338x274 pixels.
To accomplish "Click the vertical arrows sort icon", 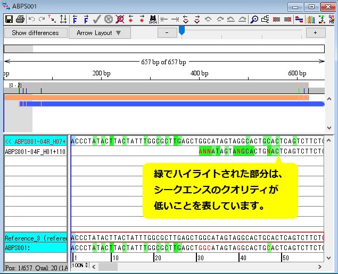I will (64, 20).
